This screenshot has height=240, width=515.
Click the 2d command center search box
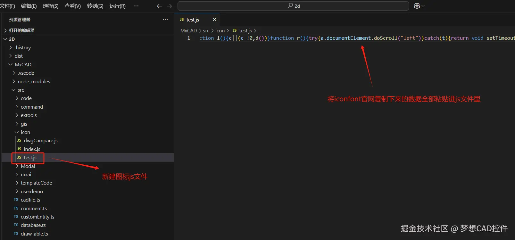point(293,6)
